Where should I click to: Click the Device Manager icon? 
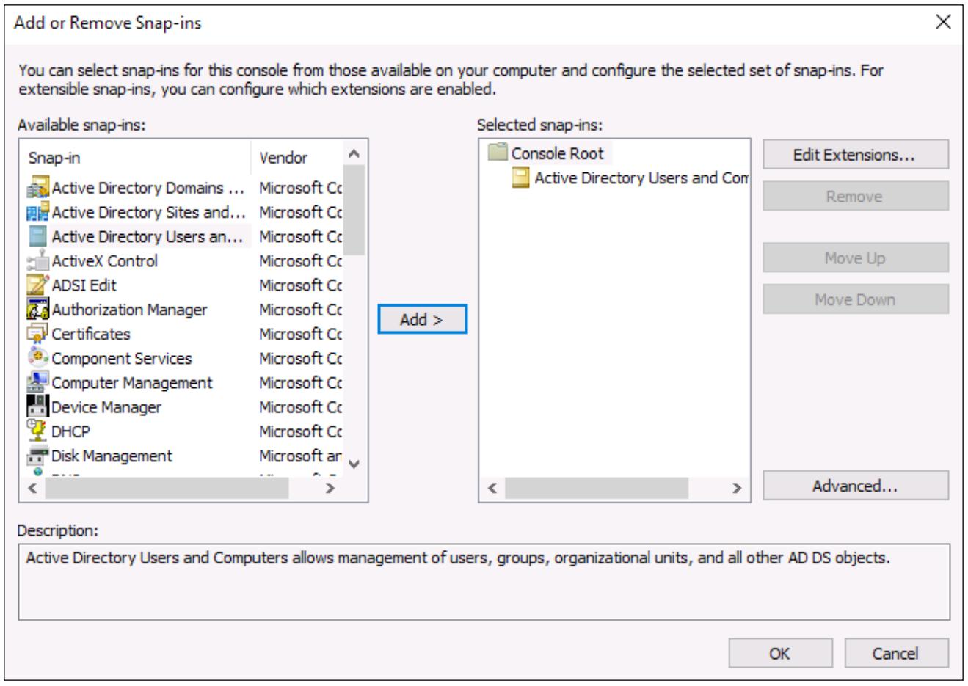[x=37, y=407]
